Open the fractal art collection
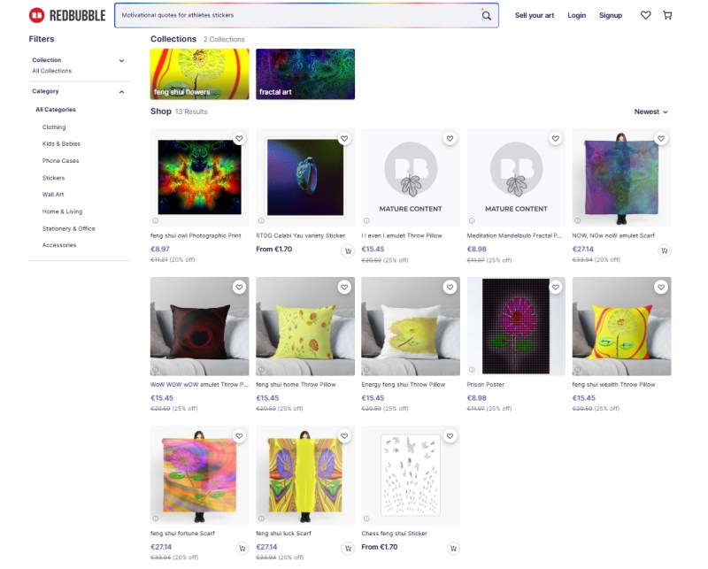 point(305,74)
